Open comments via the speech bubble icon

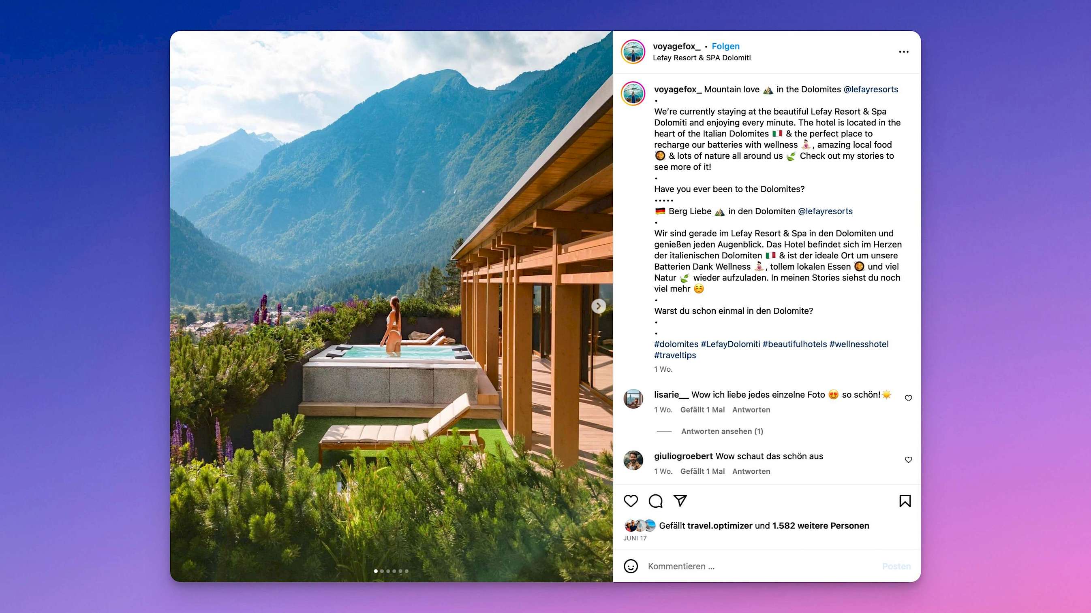(x=656, y=501)
